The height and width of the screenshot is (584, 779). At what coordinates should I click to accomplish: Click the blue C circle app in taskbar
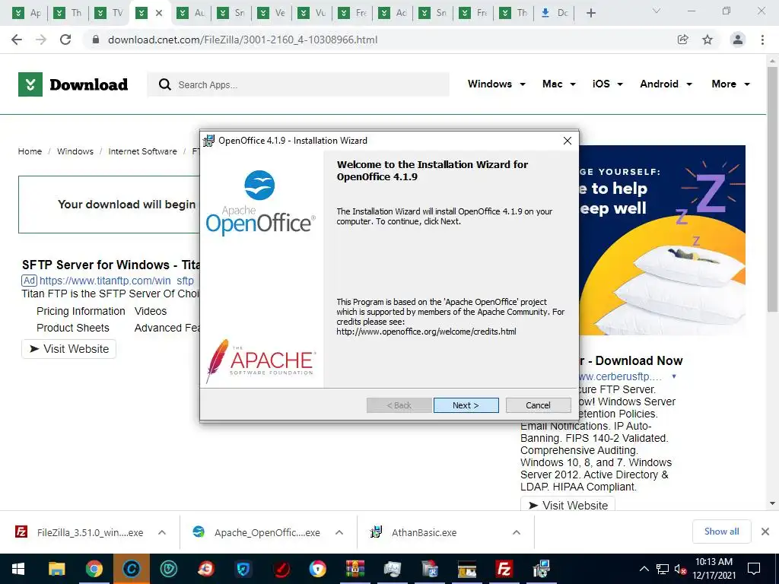(x=131, y=569)
